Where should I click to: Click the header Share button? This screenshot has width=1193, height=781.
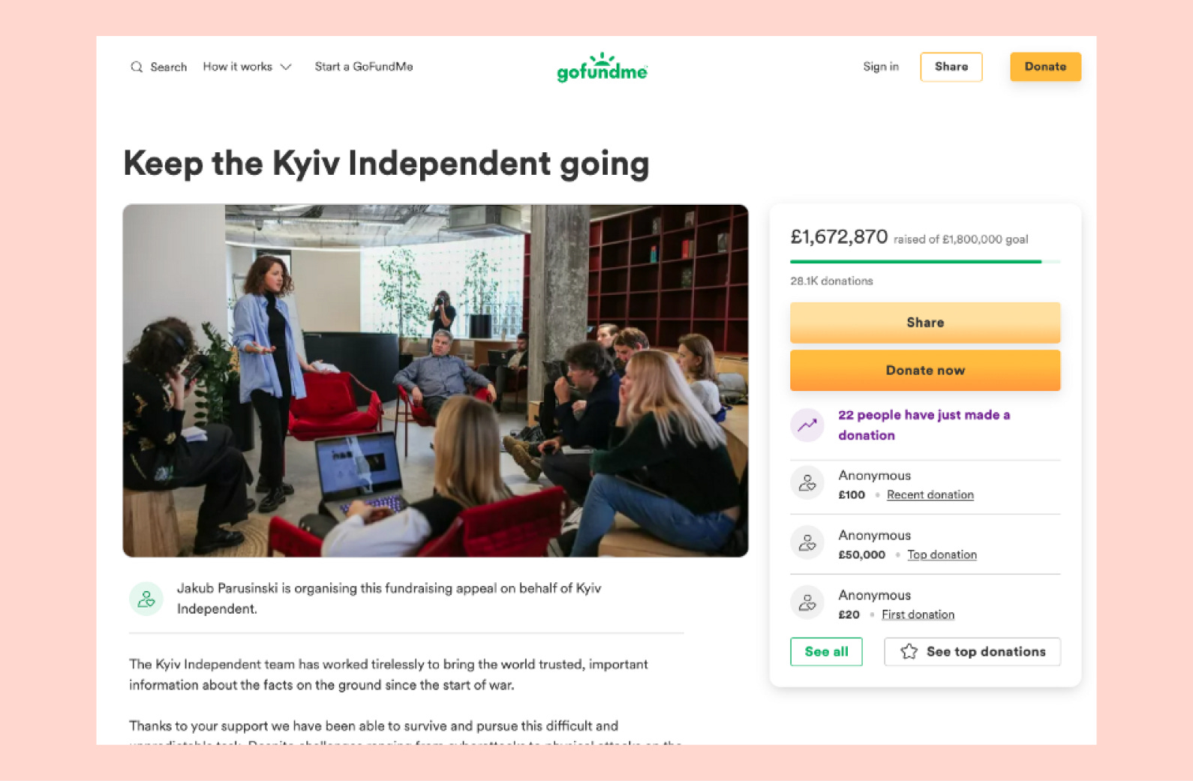tap(951, 67)
